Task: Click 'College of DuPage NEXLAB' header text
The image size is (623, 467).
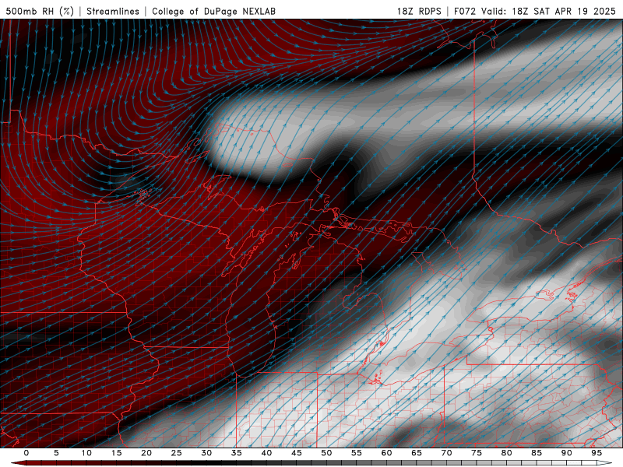Action: pos(213,11)
